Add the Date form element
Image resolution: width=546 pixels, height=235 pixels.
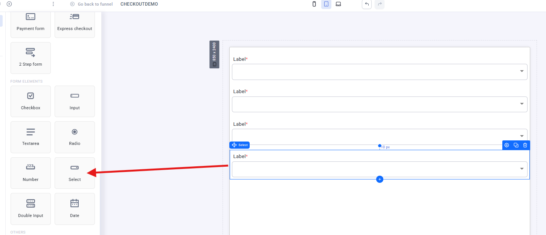[75, 209]
